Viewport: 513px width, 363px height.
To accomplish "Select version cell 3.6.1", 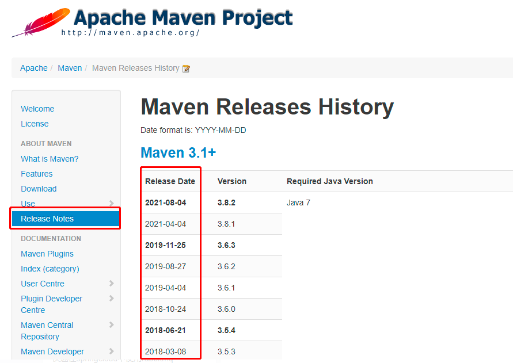I will coord(226,288).
